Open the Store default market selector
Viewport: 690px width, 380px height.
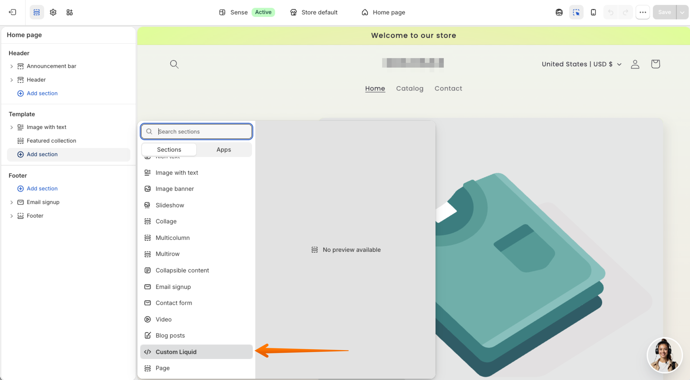[x=314, y=12]
